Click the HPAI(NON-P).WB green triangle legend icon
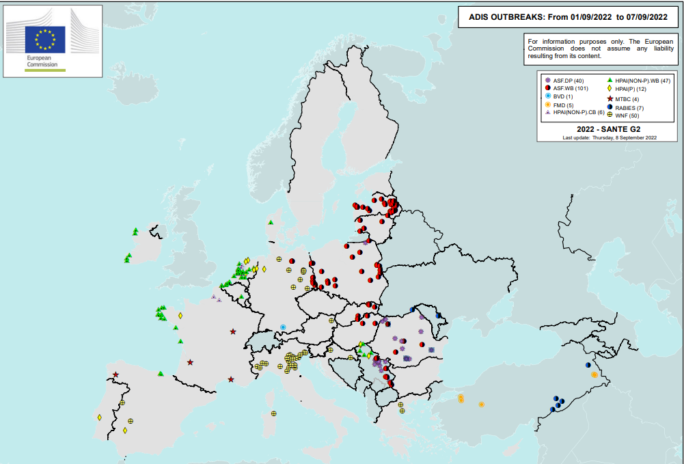This screenshot has height=464, width=684. (609, 81)
